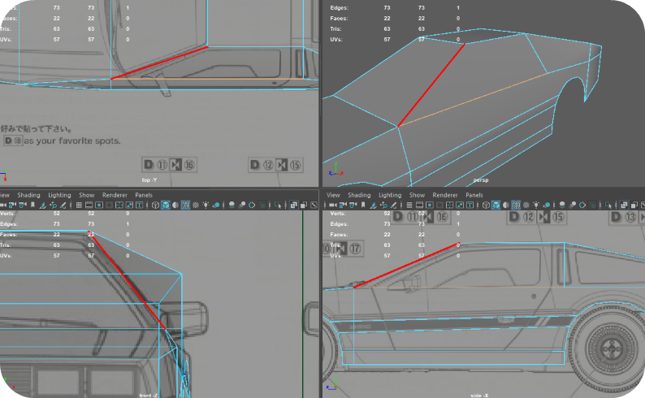645x398 pixels.
Task: Click the Lock Camera icon in the side view toolbar
Action: click(343, 205)
